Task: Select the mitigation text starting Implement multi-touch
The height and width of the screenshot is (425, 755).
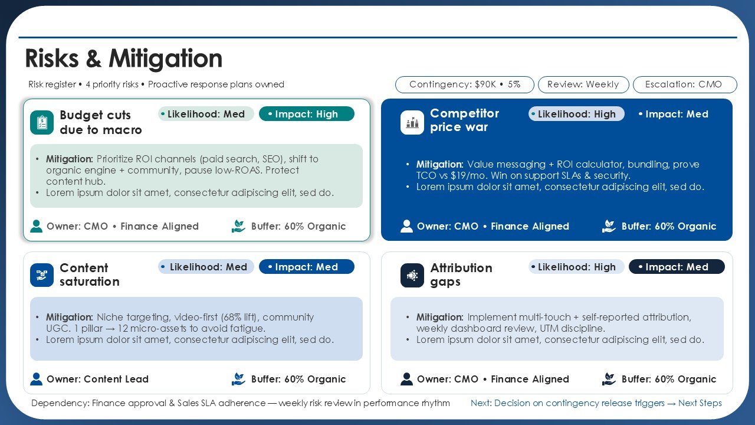Action: [554, 322]
